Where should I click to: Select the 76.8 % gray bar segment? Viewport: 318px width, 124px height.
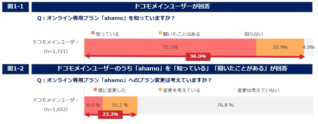(x=225, y=105)
